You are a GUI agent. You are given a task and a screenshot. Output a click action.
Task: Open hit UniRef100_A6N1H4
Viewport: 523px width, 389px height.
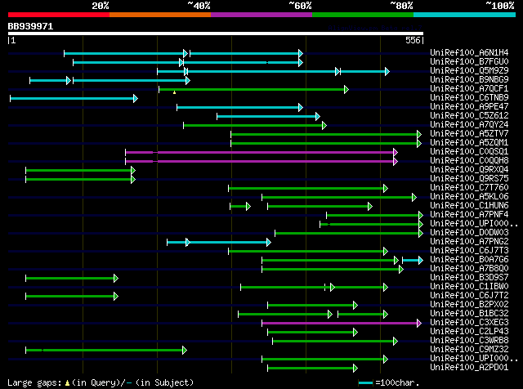point(469,52)
